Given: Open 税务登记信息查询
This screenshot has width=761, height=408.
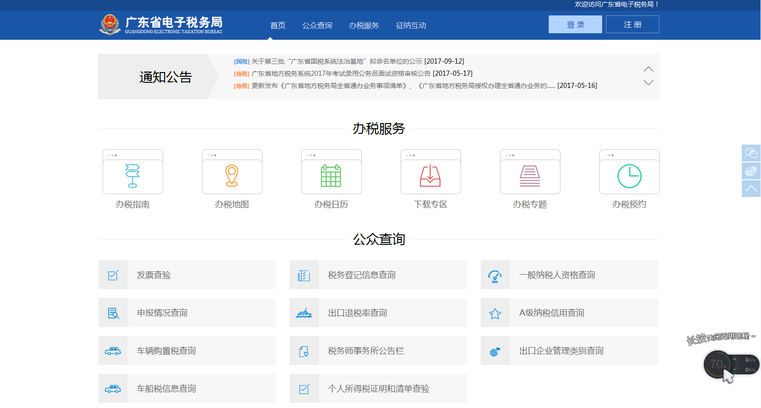Looking at the screenshot, I should pyautogui.click(x=378, y=275).
